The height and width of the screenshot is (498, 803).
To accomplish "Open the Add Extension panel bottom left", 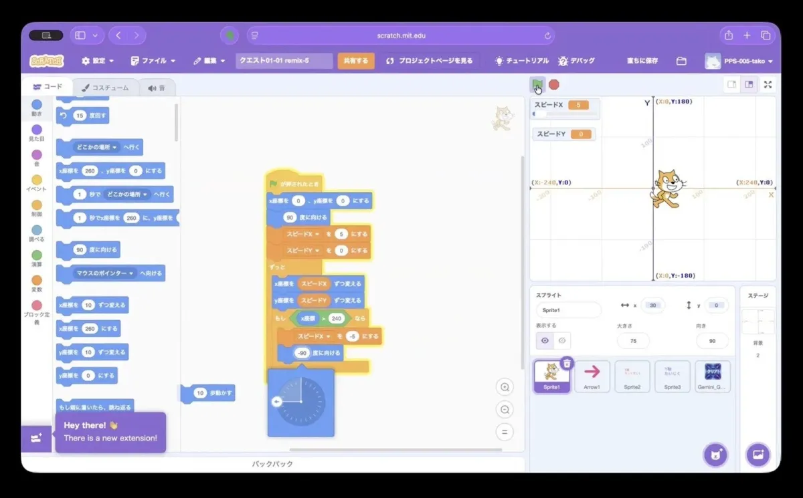I will pos(37,438).
